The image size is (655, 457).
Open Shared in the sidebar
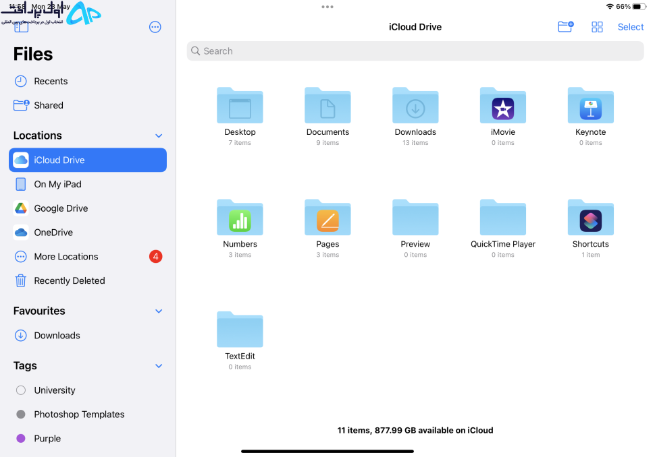point(88,106)
